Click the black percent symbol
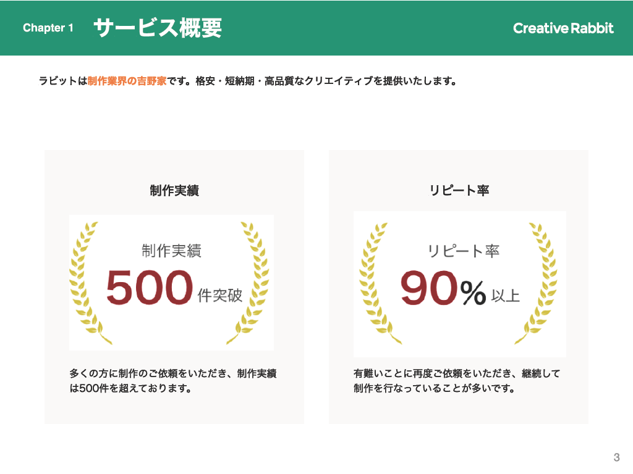Viewport: 633px width, 474px height. [x=473, y=293]
